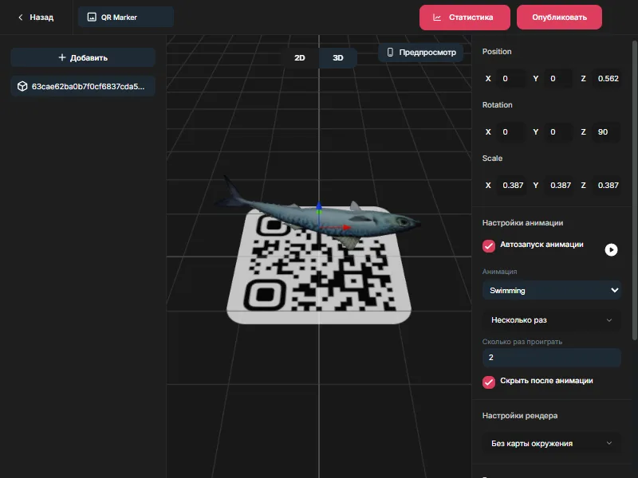
Task: Click Rotation Y input field
Action: [559, 131]
